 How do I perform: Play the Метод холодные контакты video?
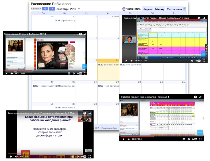(x=11, y=156)
